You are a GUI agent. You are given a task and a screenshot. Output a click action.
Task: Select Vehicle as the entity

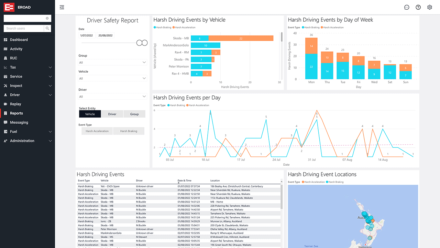click(90, 114)
